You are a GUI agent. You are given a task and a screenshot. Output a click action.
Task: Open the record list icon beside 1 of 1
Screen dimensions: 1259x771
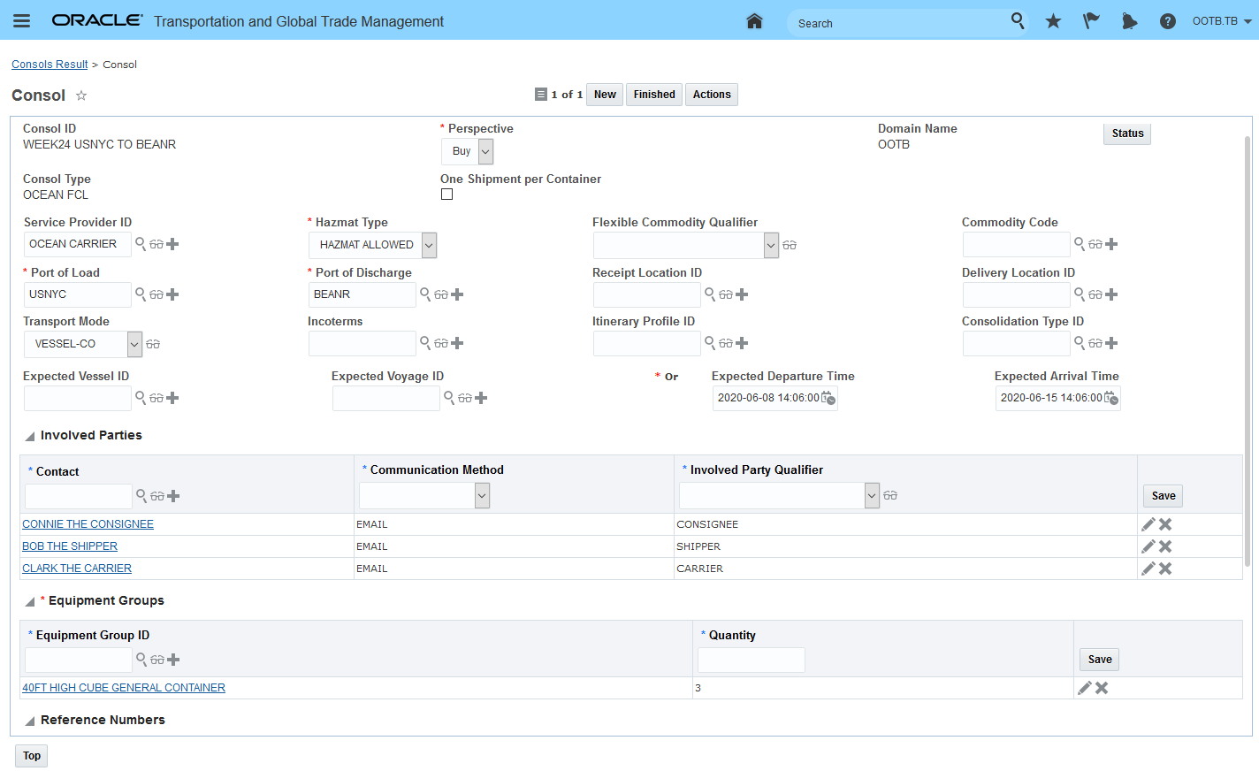tap(541, 95)
